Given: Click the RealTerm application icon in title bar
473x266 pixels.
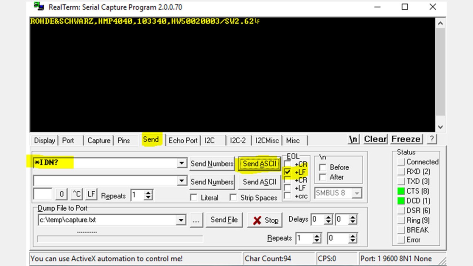Looking at the screenshot, I should pos(38,7).
